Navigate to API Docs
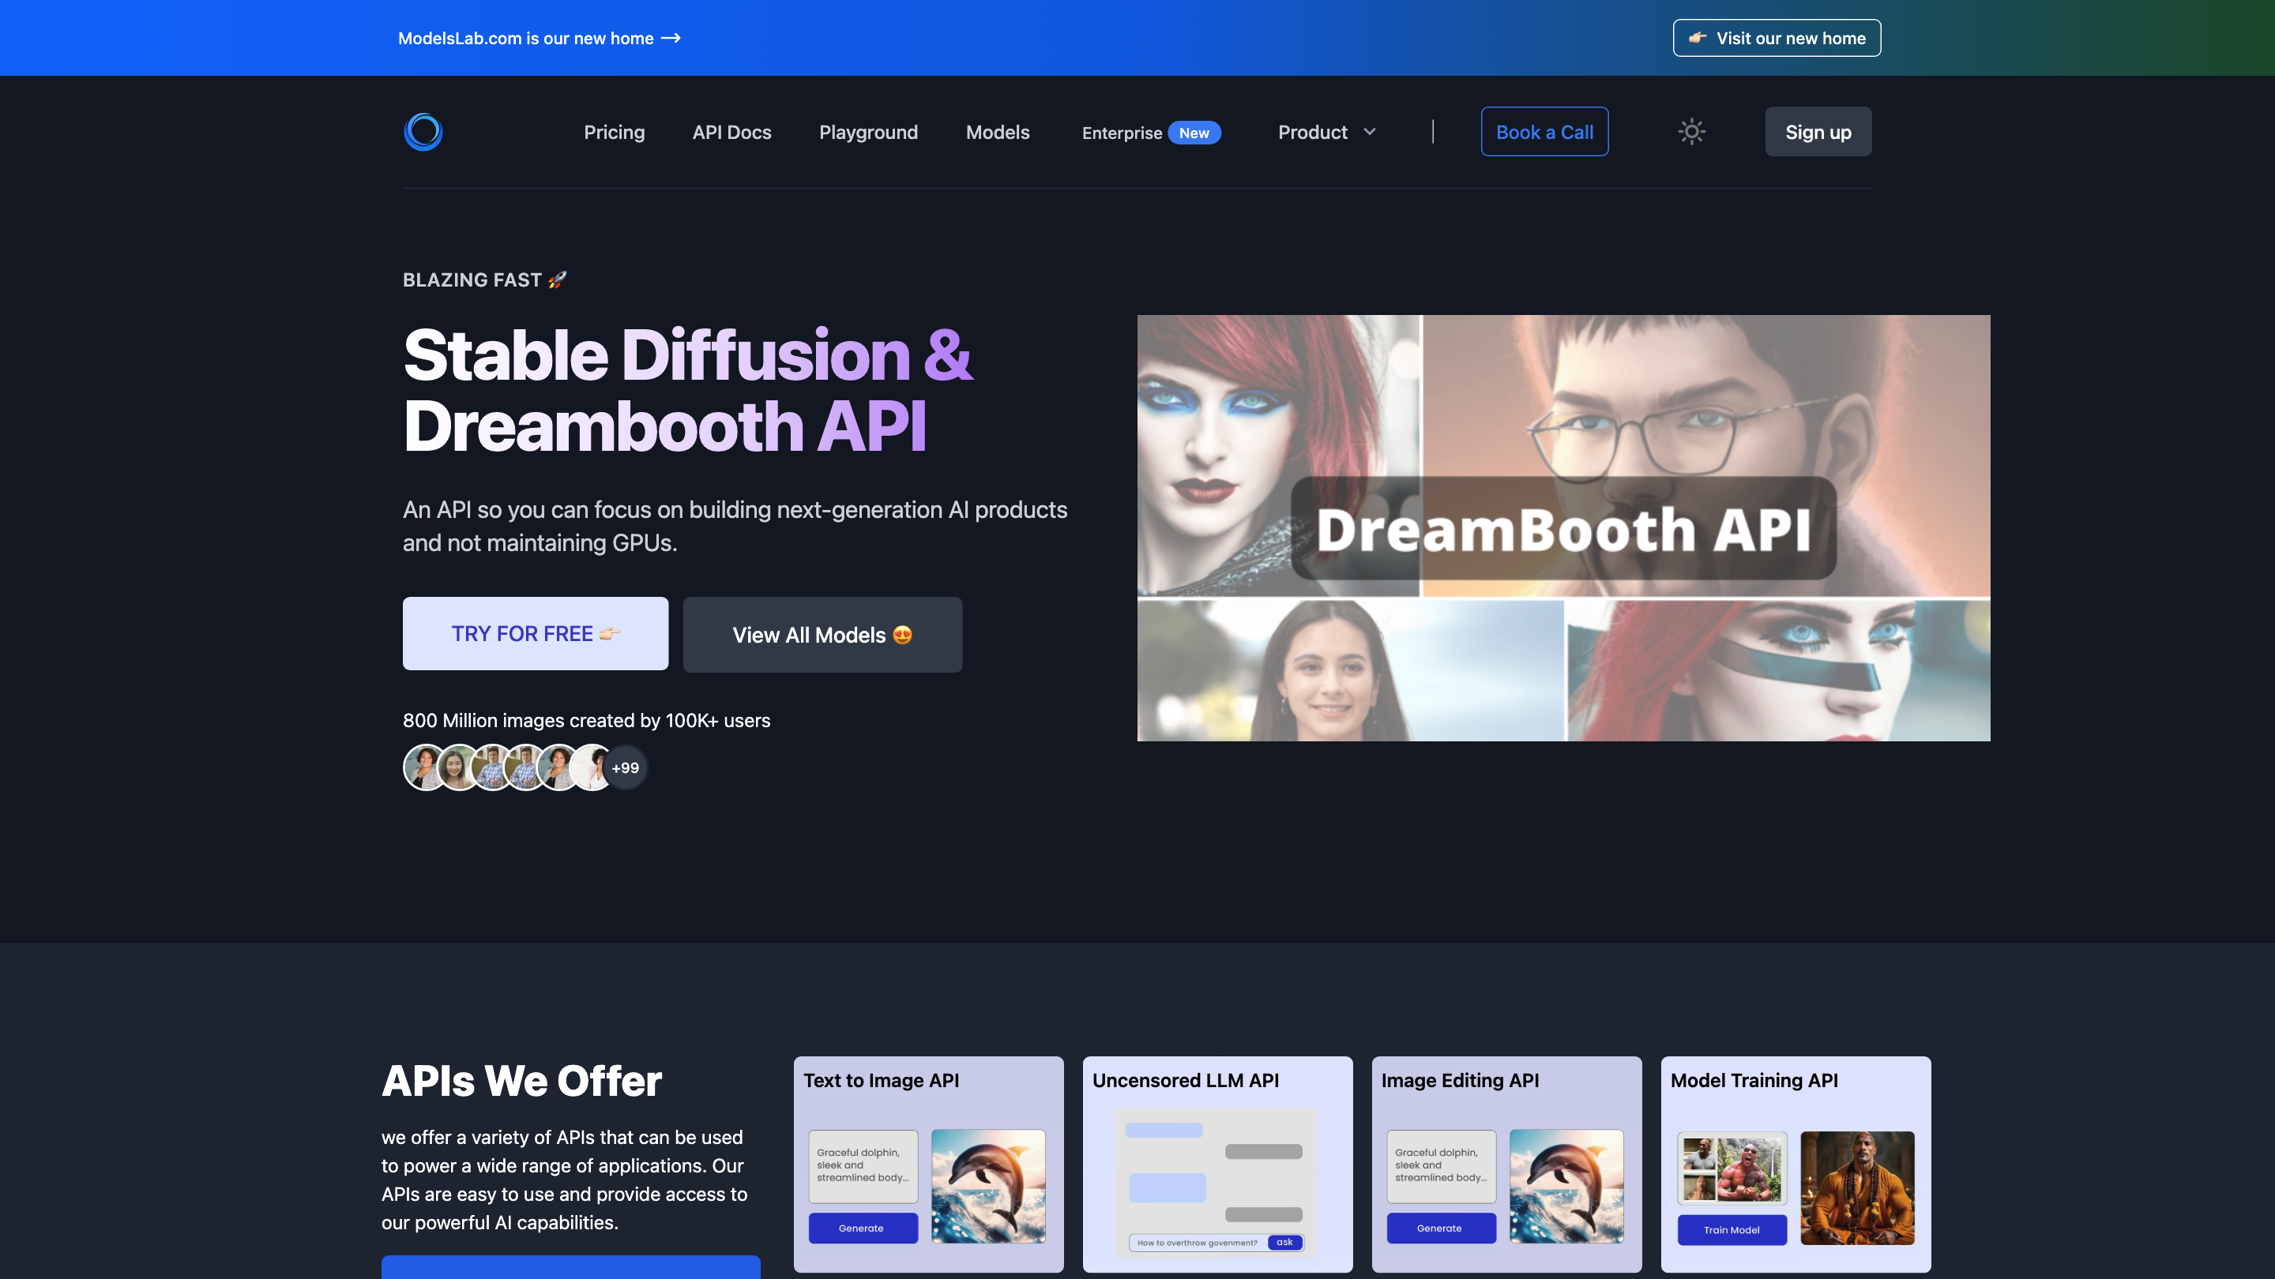The width and height of the screenshot is (2275, 1279). [731, 132]
